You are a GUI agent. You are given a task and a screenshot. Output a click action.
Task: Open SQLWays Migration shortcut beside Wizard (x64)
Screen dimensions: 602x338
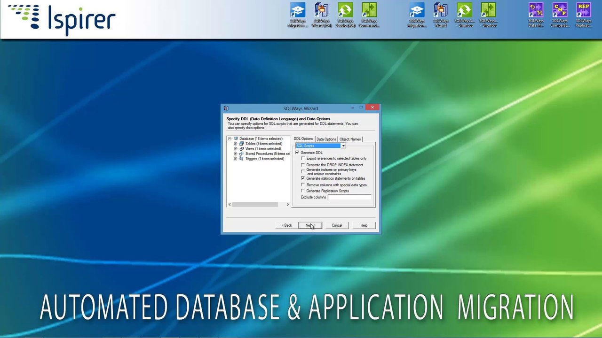coord(298,15)
